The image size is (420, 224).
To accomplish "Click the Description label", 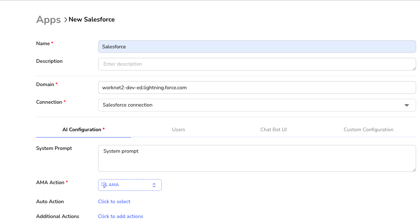I will click(x=49, y=61).
